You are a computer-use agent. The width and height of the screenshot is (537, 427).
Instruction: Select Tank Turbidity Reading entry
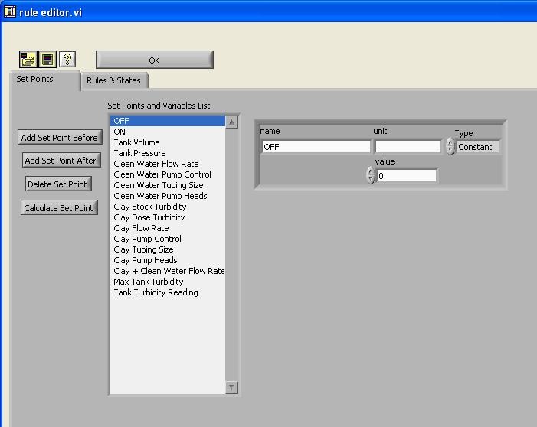pos(168,292)
